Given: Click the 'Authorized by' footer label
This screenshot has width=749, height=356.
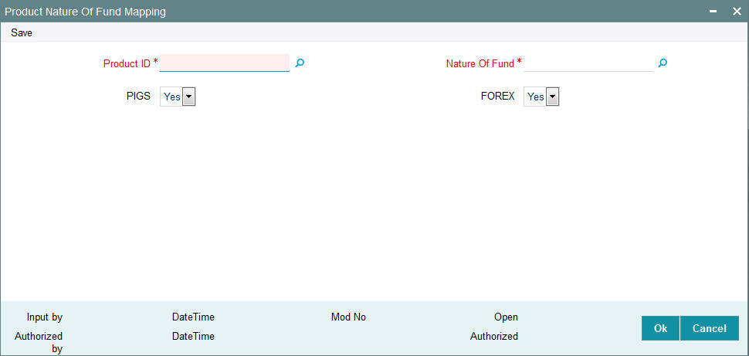Looking at the screenshot, I should 39,343.
